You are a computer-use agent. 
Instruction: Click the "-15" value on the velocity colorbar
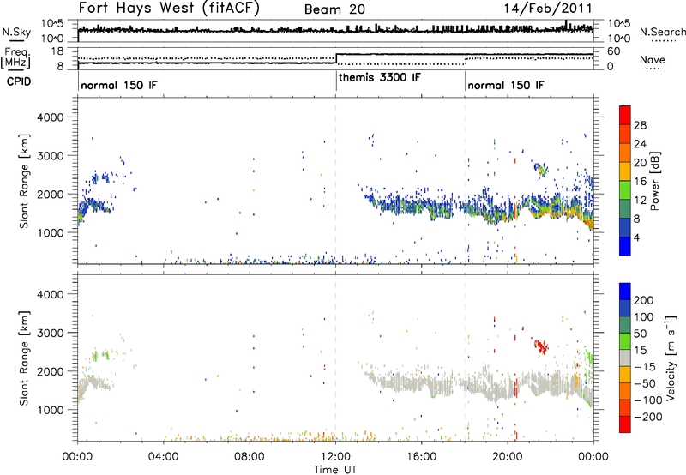pyautogui.click(x=644, y=367)
